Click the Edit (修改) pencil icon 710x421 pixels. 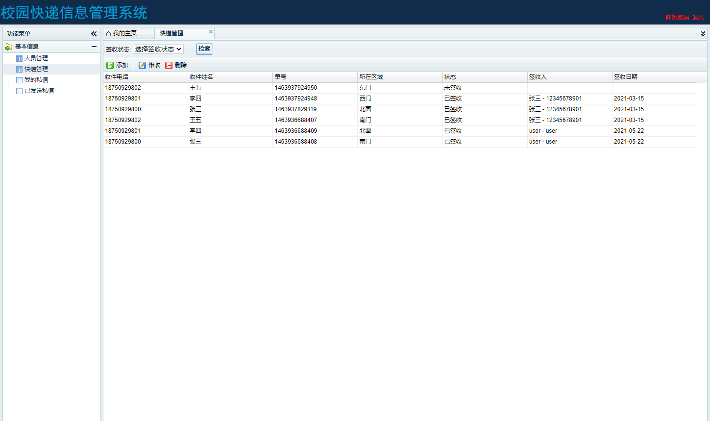(x=142, y=65)
